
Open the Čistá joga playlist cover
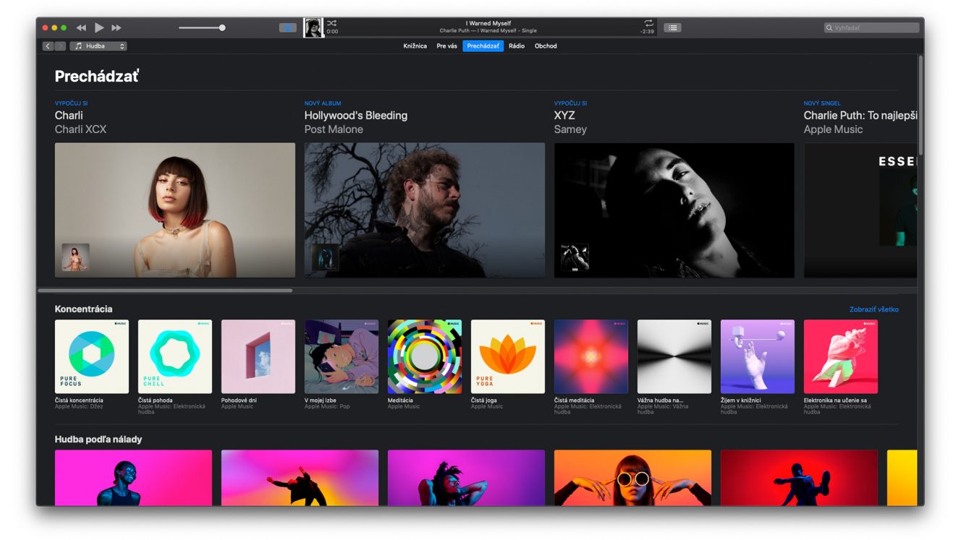coord(508,356)
